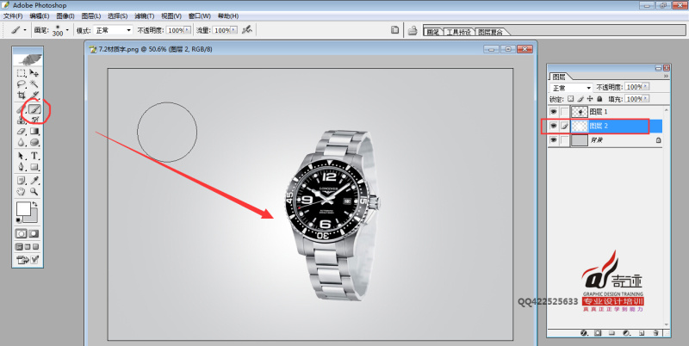Image resolution: width=689 pixels, height=346 pixels.
Task: Add a layer mask in Layers panel
Action: pyautogui.click(x=598, y=333)
